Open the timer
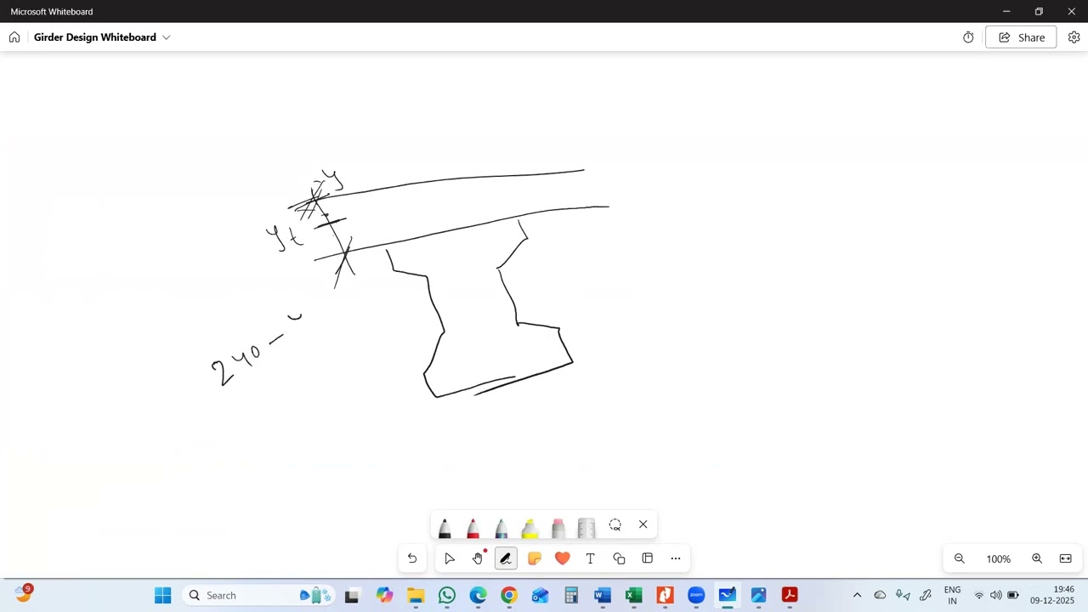The image size is (1088, 612). click(968, 37)
